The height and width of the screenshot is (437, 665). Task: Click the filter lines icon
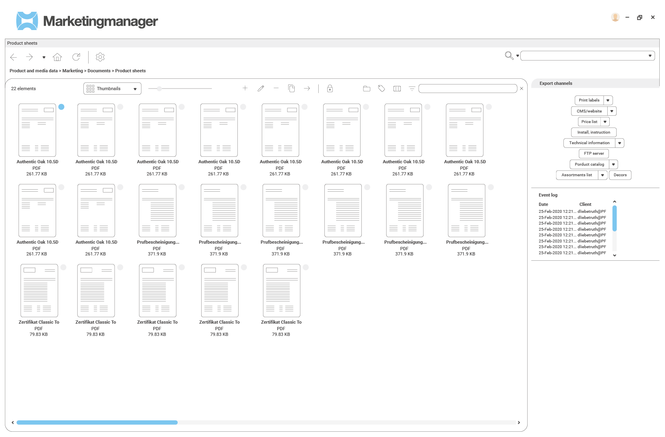[412, 89]
